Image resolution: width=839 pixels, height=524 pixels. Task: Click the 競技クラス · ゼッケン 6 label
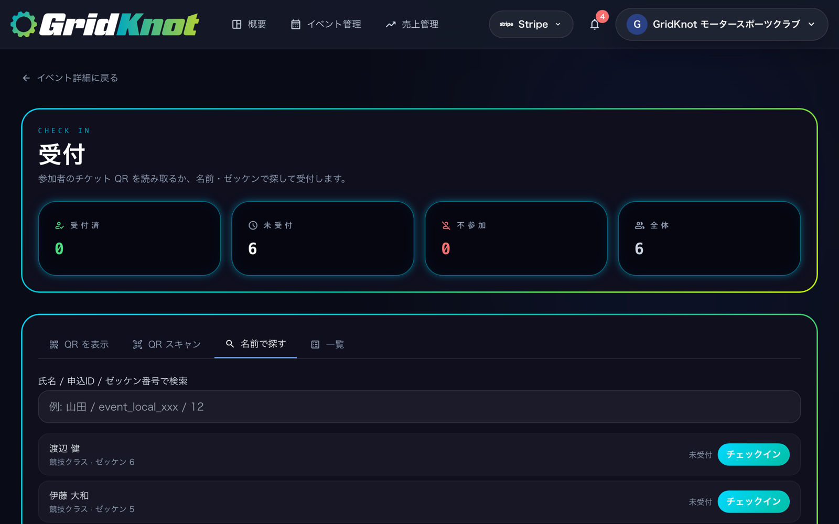92,462
